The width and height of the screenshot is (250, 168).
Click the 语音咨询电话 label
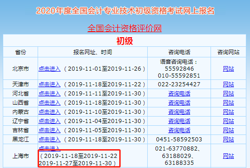tap(179, 62)
